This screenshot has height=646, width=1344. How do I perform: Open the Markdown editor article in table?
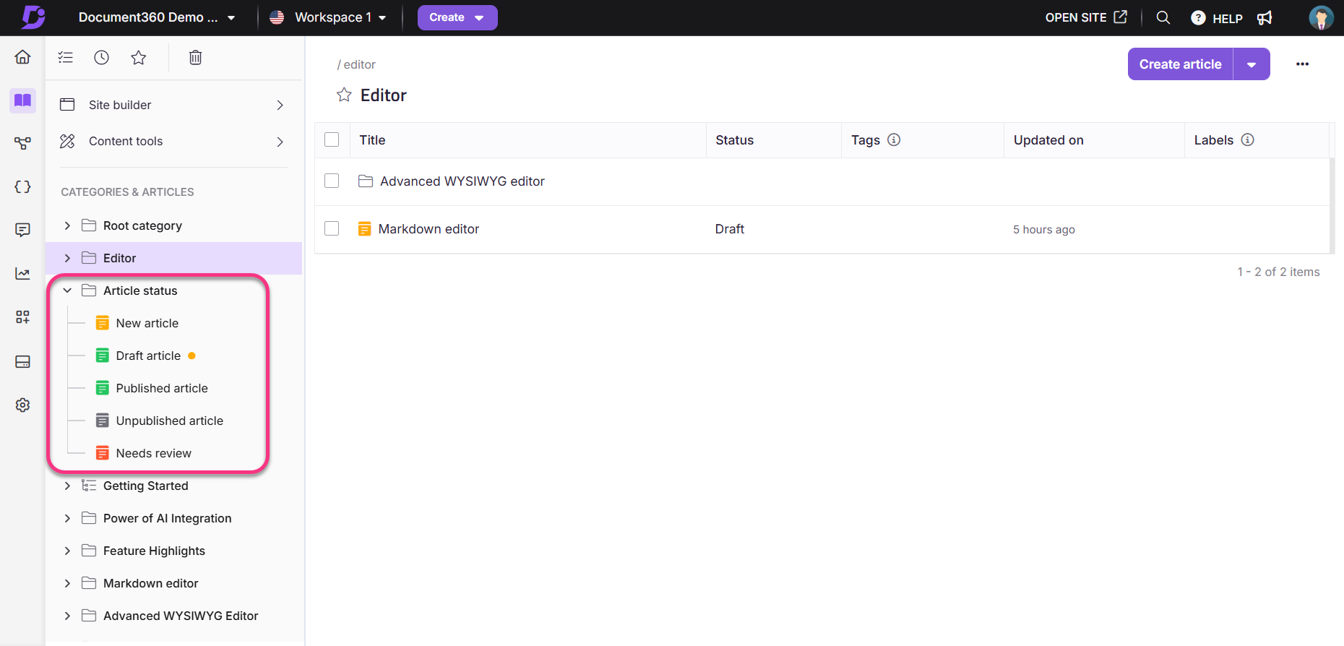click(x=428, y=229)
